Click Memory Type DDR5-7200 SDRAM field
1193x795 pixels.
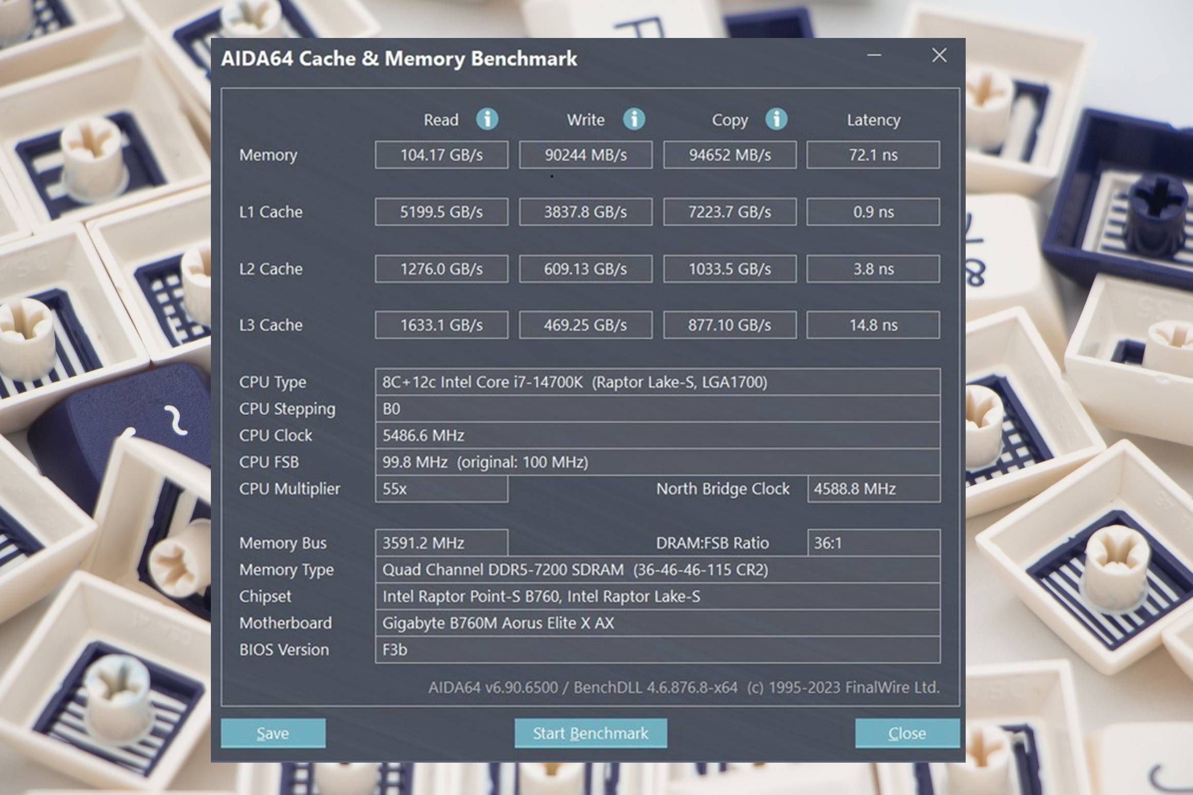point(657,569)
